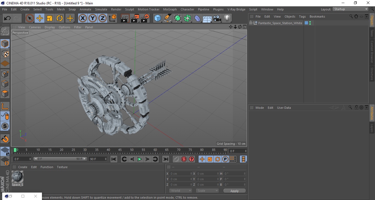This screenshot has height=200, width=375.
Task: Click Object Manager search icon
Action: [x=351, y=16]
